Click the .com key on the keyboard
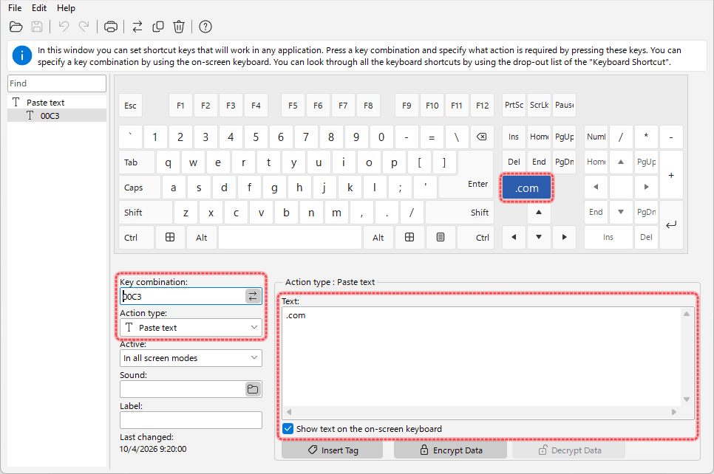 [527, 188]
